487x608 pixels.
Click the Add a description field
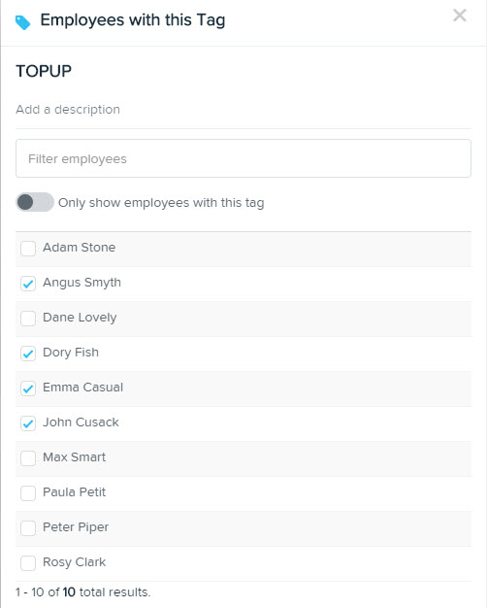coord(243,110)
